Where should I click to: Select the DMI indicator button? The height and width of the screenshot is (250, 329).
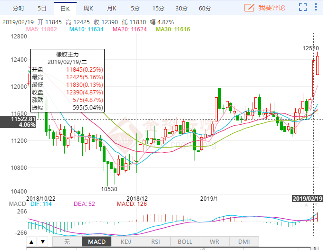[x=244, y=242]
